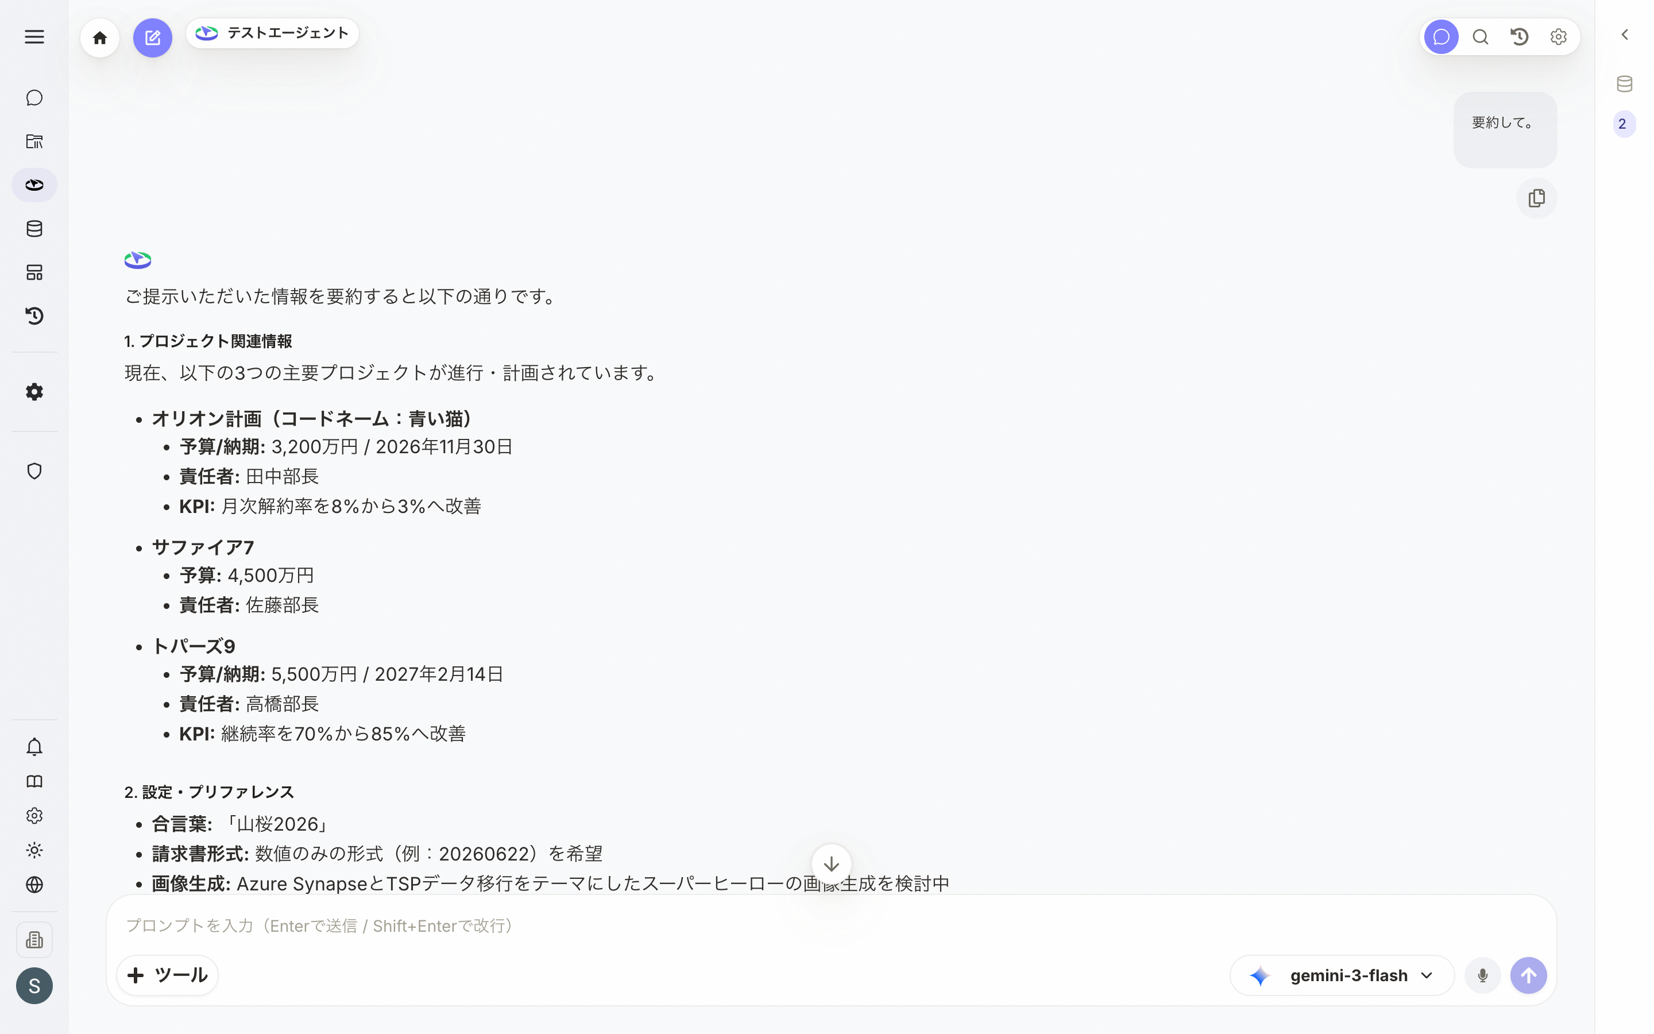Open user avatar S profile
Viewport: 1654px width, 1034px height.
[34, 985]
